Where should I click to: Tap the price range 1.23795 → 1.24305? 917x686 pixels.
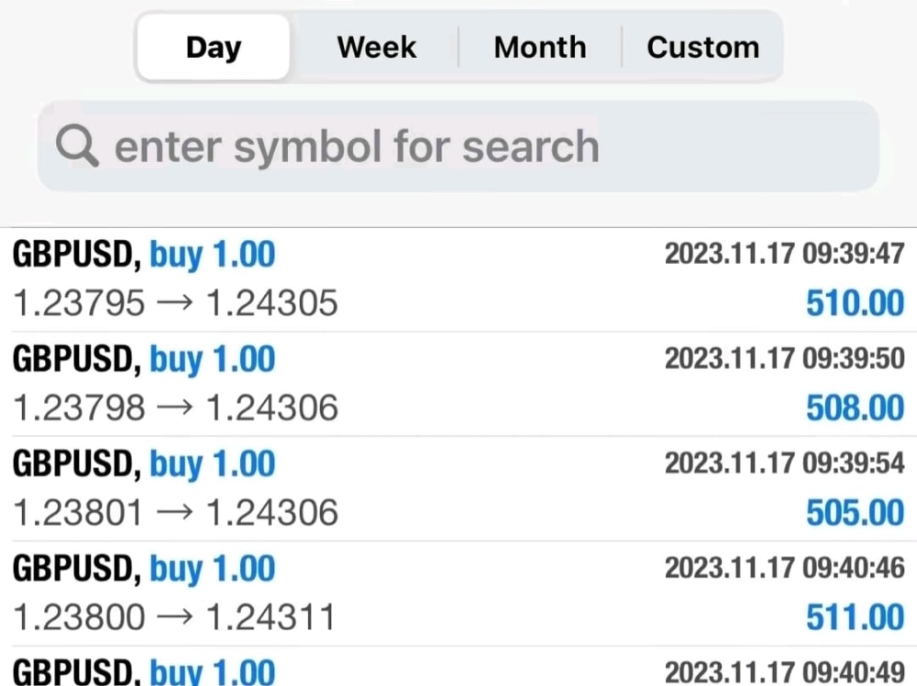tap(175, 302)
